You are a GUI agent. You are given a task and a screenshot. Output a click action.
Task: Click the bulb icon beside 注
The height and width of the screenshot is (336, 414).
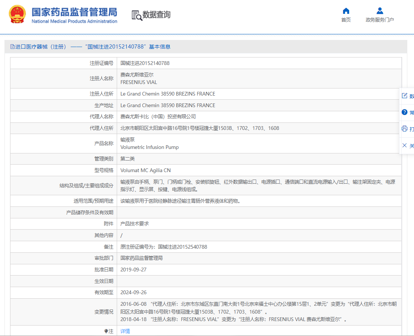point(106,331)
